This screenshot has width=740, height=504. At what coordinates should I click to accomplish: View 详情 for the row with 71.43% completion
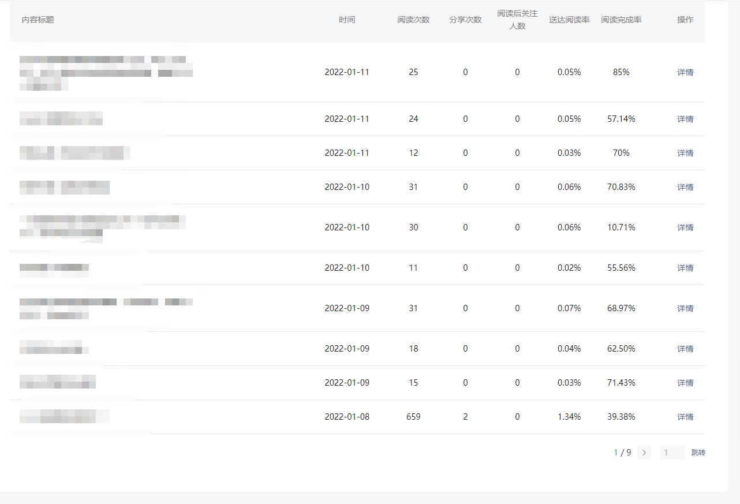pos(685,383)
